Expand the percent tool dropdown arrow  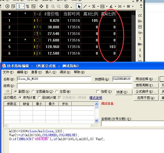[98, 6]
